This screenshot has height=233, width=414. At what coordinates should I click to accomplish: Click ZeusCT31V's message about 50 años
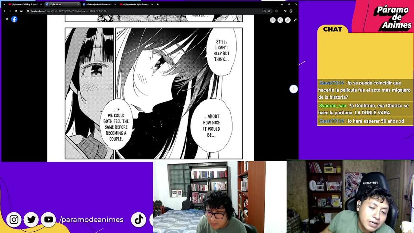365,121
